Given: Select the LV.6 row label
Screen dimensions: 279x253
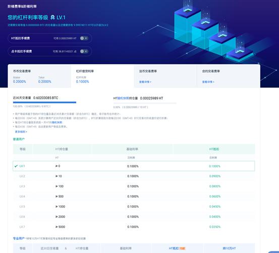Looking at the screenshot, I should click(22, 217).
